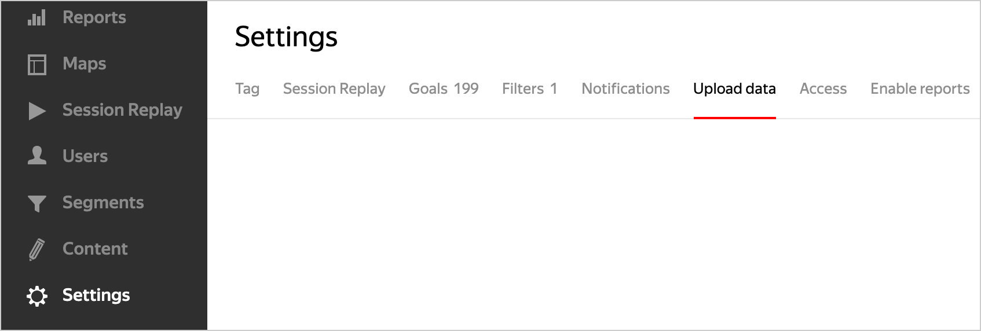Viewport: 981px width, 331px height.
Task: Click the Content pencil icon
Action: (36, 249)
